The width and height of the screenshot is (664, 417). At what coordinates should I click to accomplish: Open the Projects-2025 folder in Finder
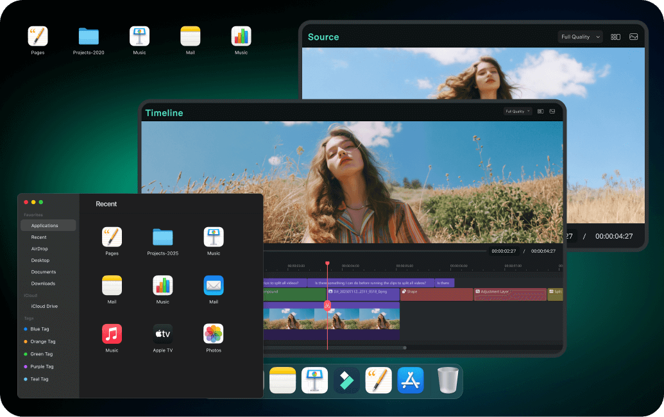(x=162, y=237)
